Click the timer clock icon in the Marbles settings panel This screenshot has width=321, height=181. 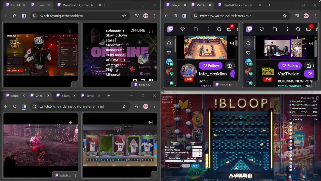166,156
